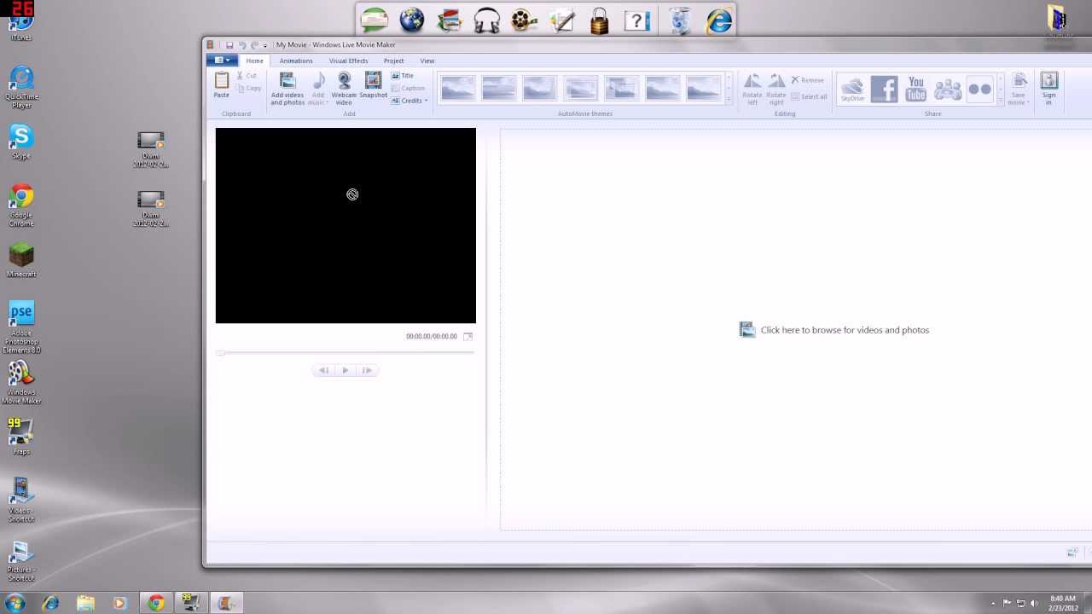Click the Snapshot icon
Image resolution: width=1092 pixels, height=614 pixels.
[373, 81]
